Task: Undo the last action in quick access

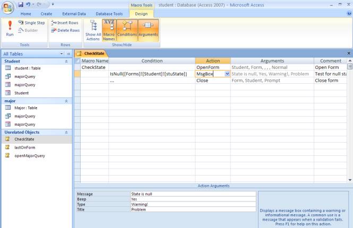Action: click(x=28, y=4)
